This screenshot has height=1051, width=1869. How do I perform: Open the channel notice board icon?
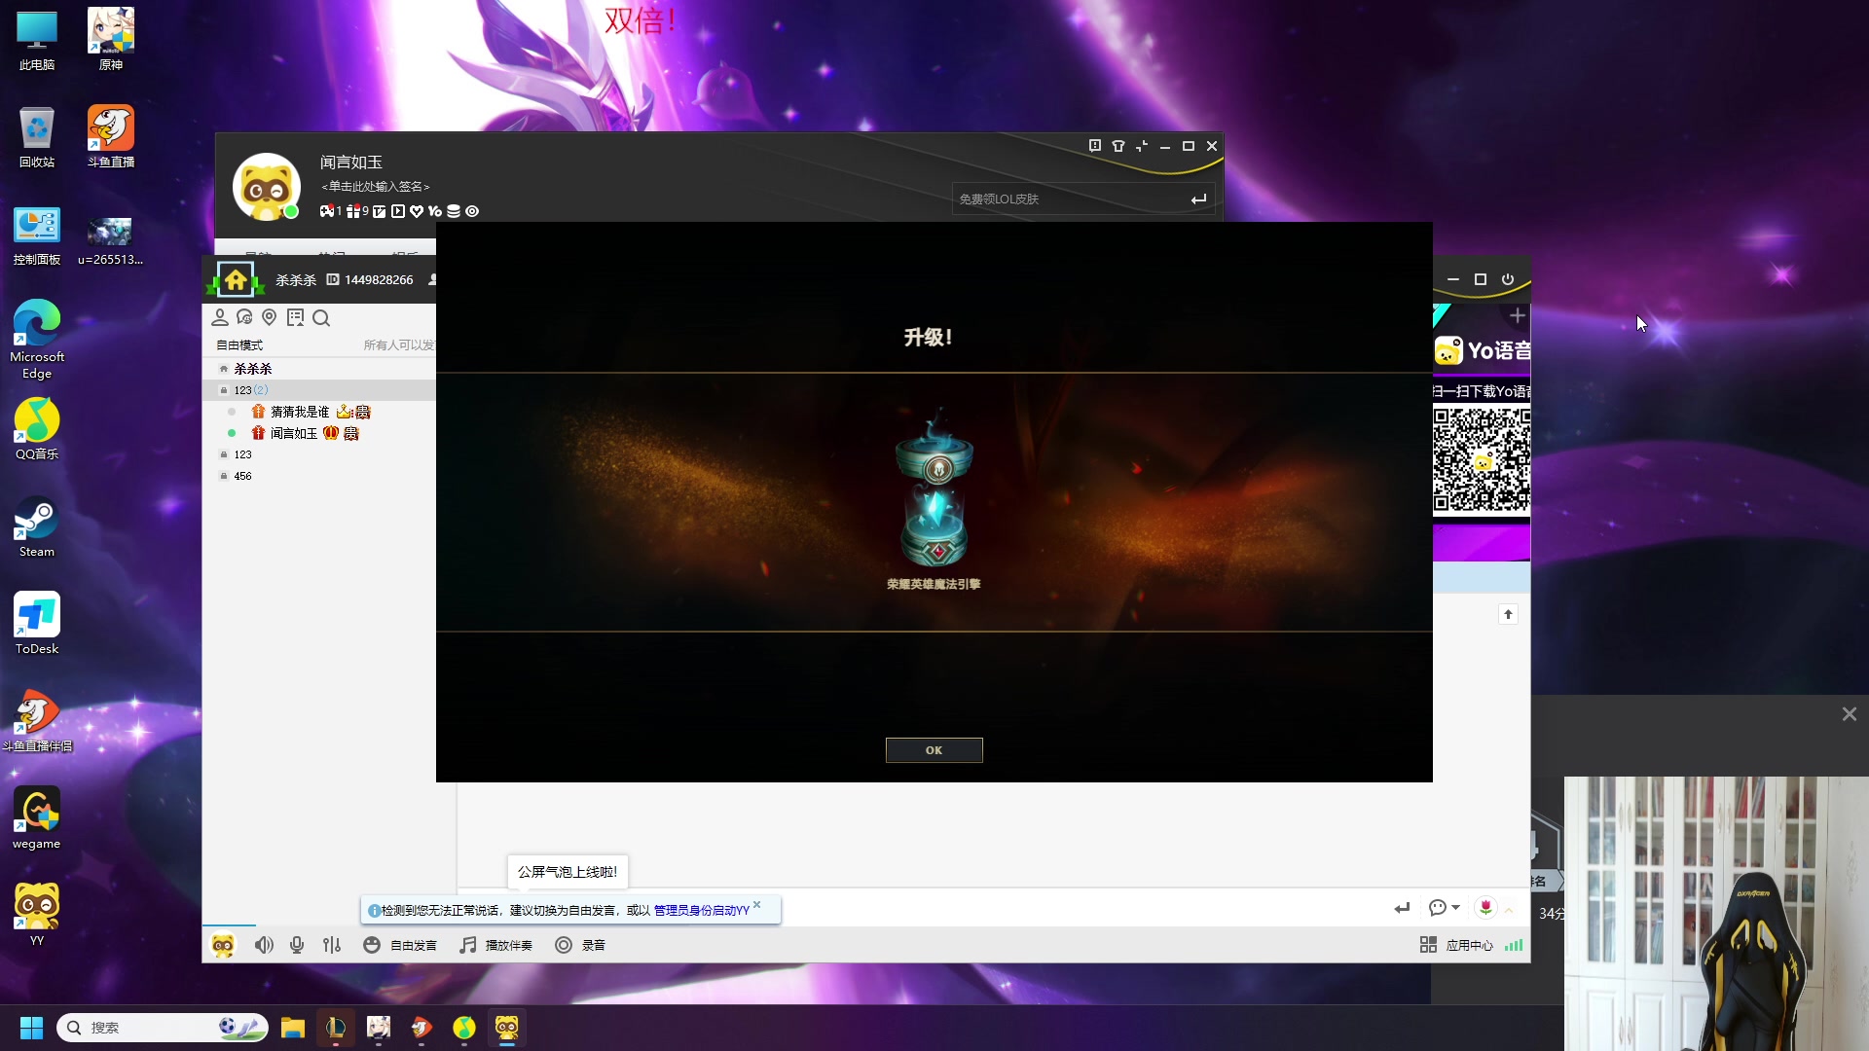295,317
